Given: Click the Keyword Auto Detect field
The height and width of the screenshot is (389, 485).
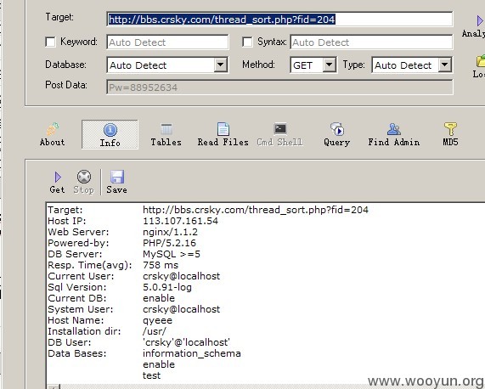Looking at the screenshot, I should (167, 42).
